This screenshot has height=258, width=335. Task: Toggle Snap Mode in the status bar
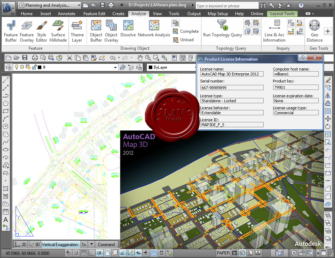click(x=76, y=253)
